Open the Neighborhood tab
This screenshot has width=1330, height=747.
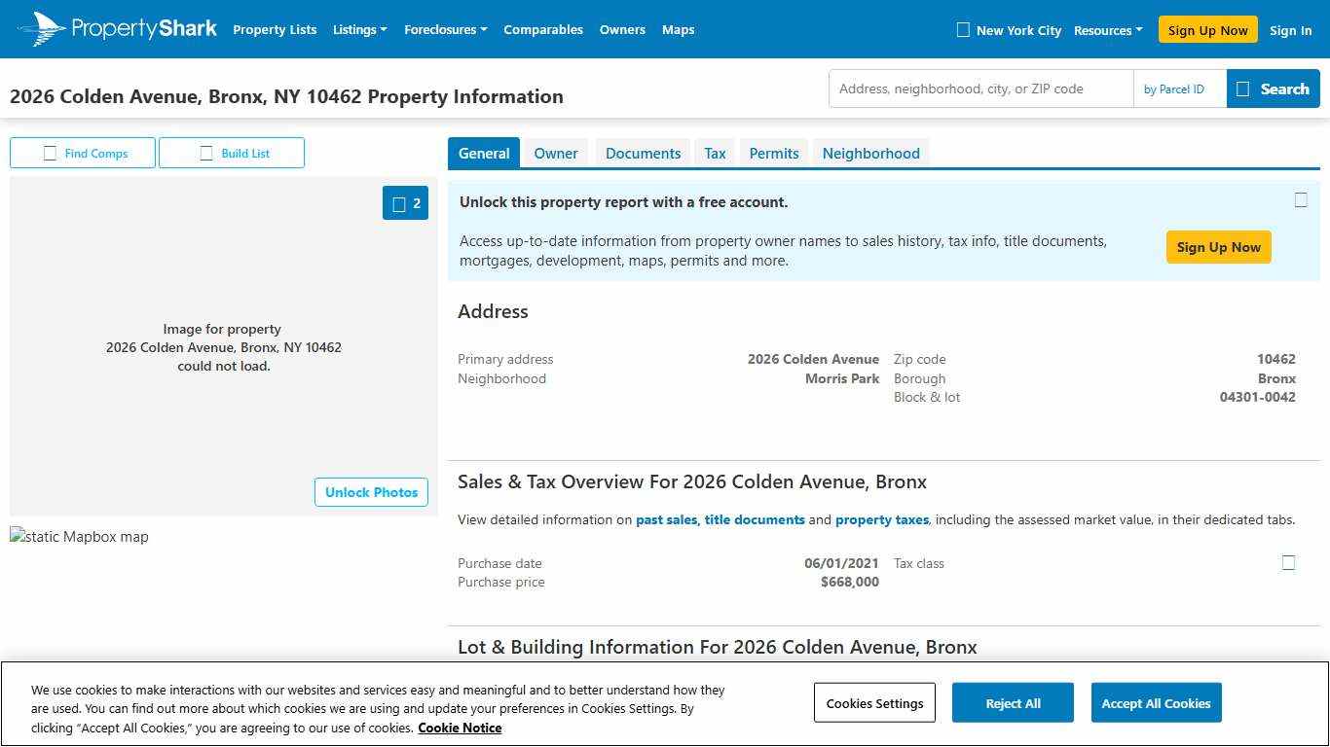coord(870,153)
